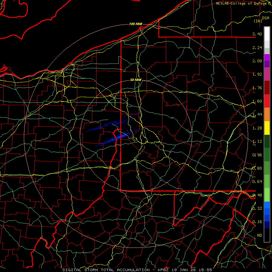
Task: Click the '19 JAN 26' date text
Action: point(184,270)
